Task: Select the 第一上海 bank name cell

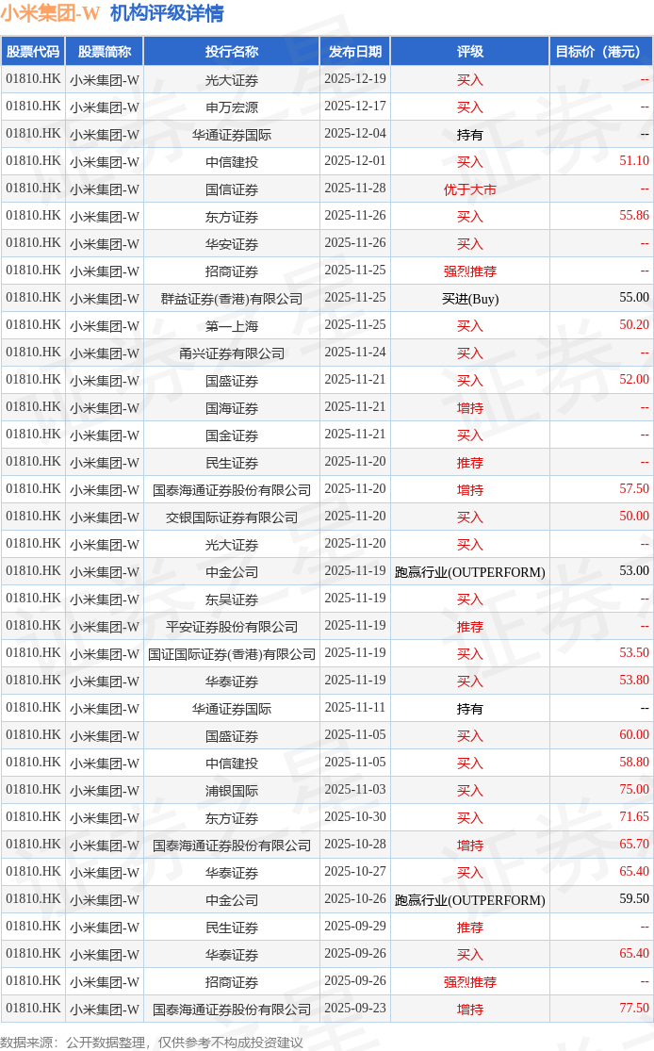Action: point(232,326)
